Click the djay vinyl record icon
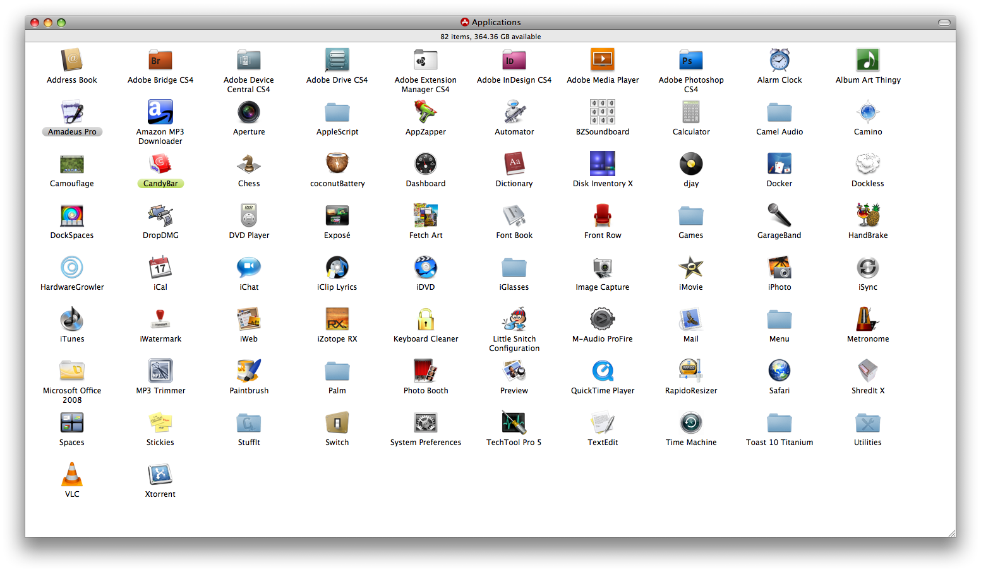The height and width of the screenshot is (572, 981). (x=691, y=164)
